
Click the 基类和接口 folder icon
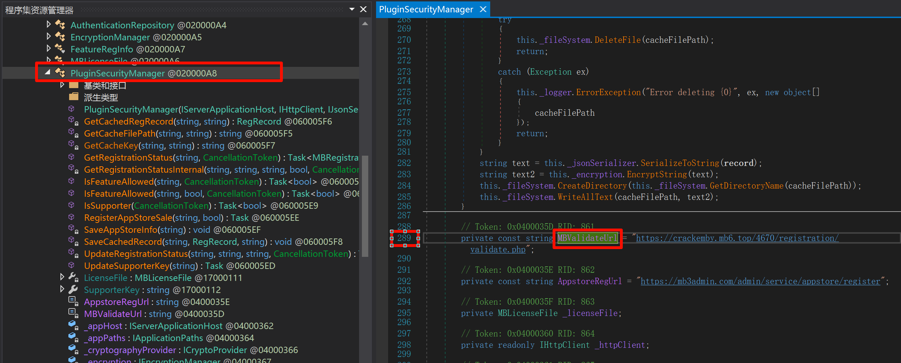(74, 85)
